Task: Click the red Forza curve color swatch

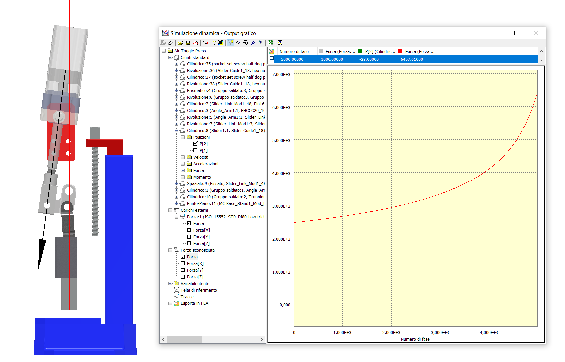Action: coord(400,51)
